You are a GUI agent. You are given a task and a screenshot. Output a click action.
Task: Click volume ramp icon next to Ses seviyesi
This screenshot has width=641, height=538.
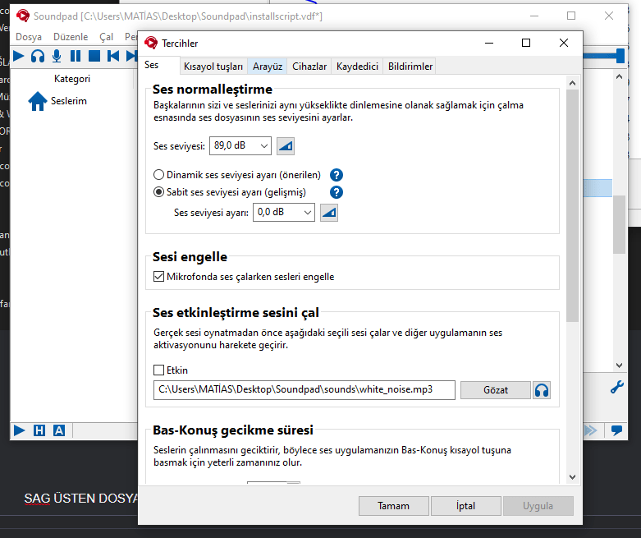pyautogui.click(x=286, y=146)
